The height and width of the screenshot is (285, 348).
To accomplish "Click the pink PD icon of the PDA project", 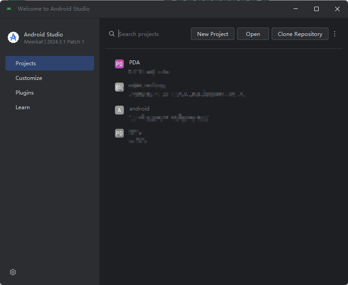I will pyautogui.click(x=119, y=64).
